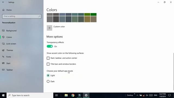174x98 pixels.
Task: Go back using the Settings back arrow
Action: [3, 2]
